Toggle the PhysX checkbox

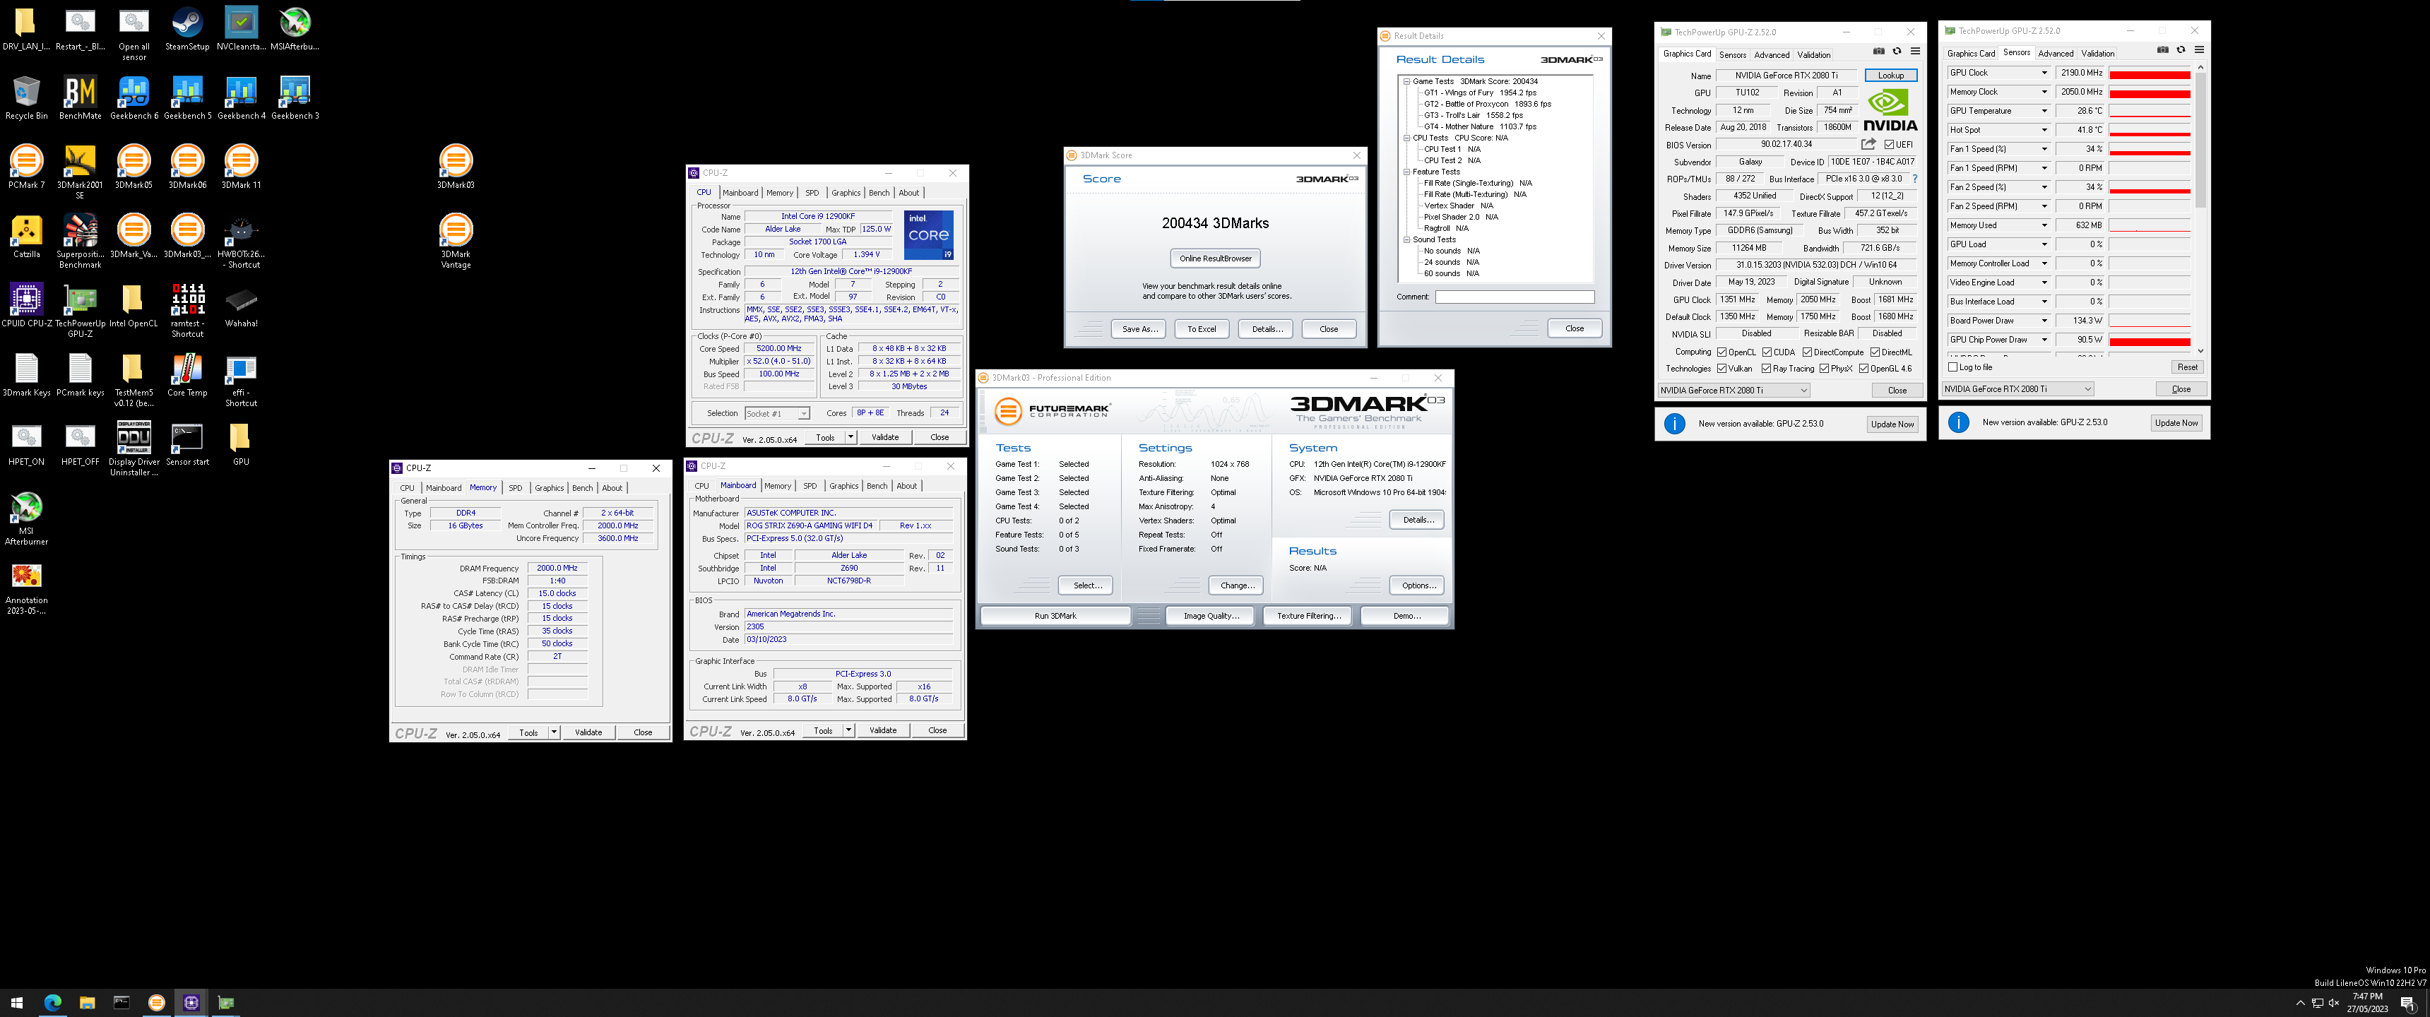tap(1825, 369)
